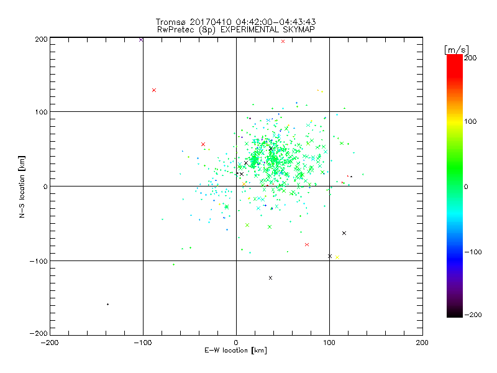Click the y-axis tick label '-200'
Screen dimensions: 497x373
(x=39, y=334)
